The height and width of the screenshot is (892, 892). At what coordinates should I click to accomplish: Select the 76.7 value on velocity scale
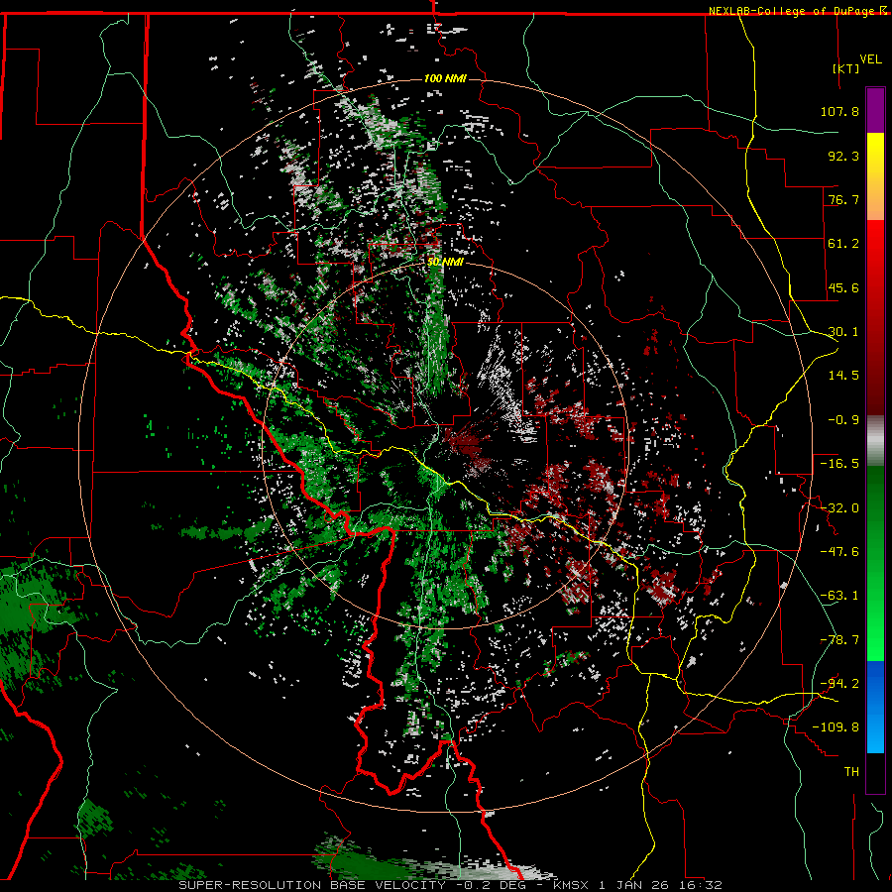[x=843, y=199]
